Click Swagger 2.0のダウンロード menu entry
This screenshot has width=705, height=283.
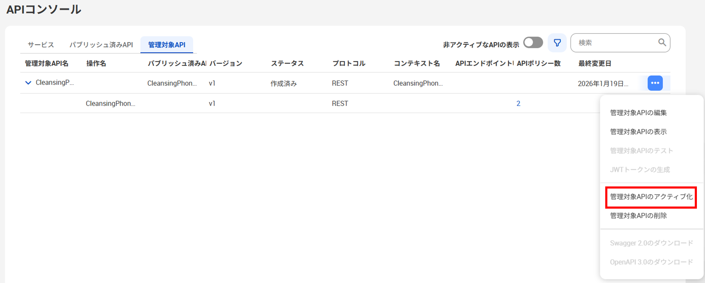pos(651,243)
